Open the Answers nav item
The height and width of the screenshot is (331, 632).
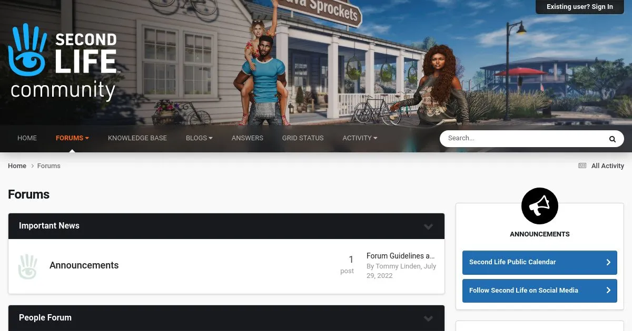(x=248, y=138)
